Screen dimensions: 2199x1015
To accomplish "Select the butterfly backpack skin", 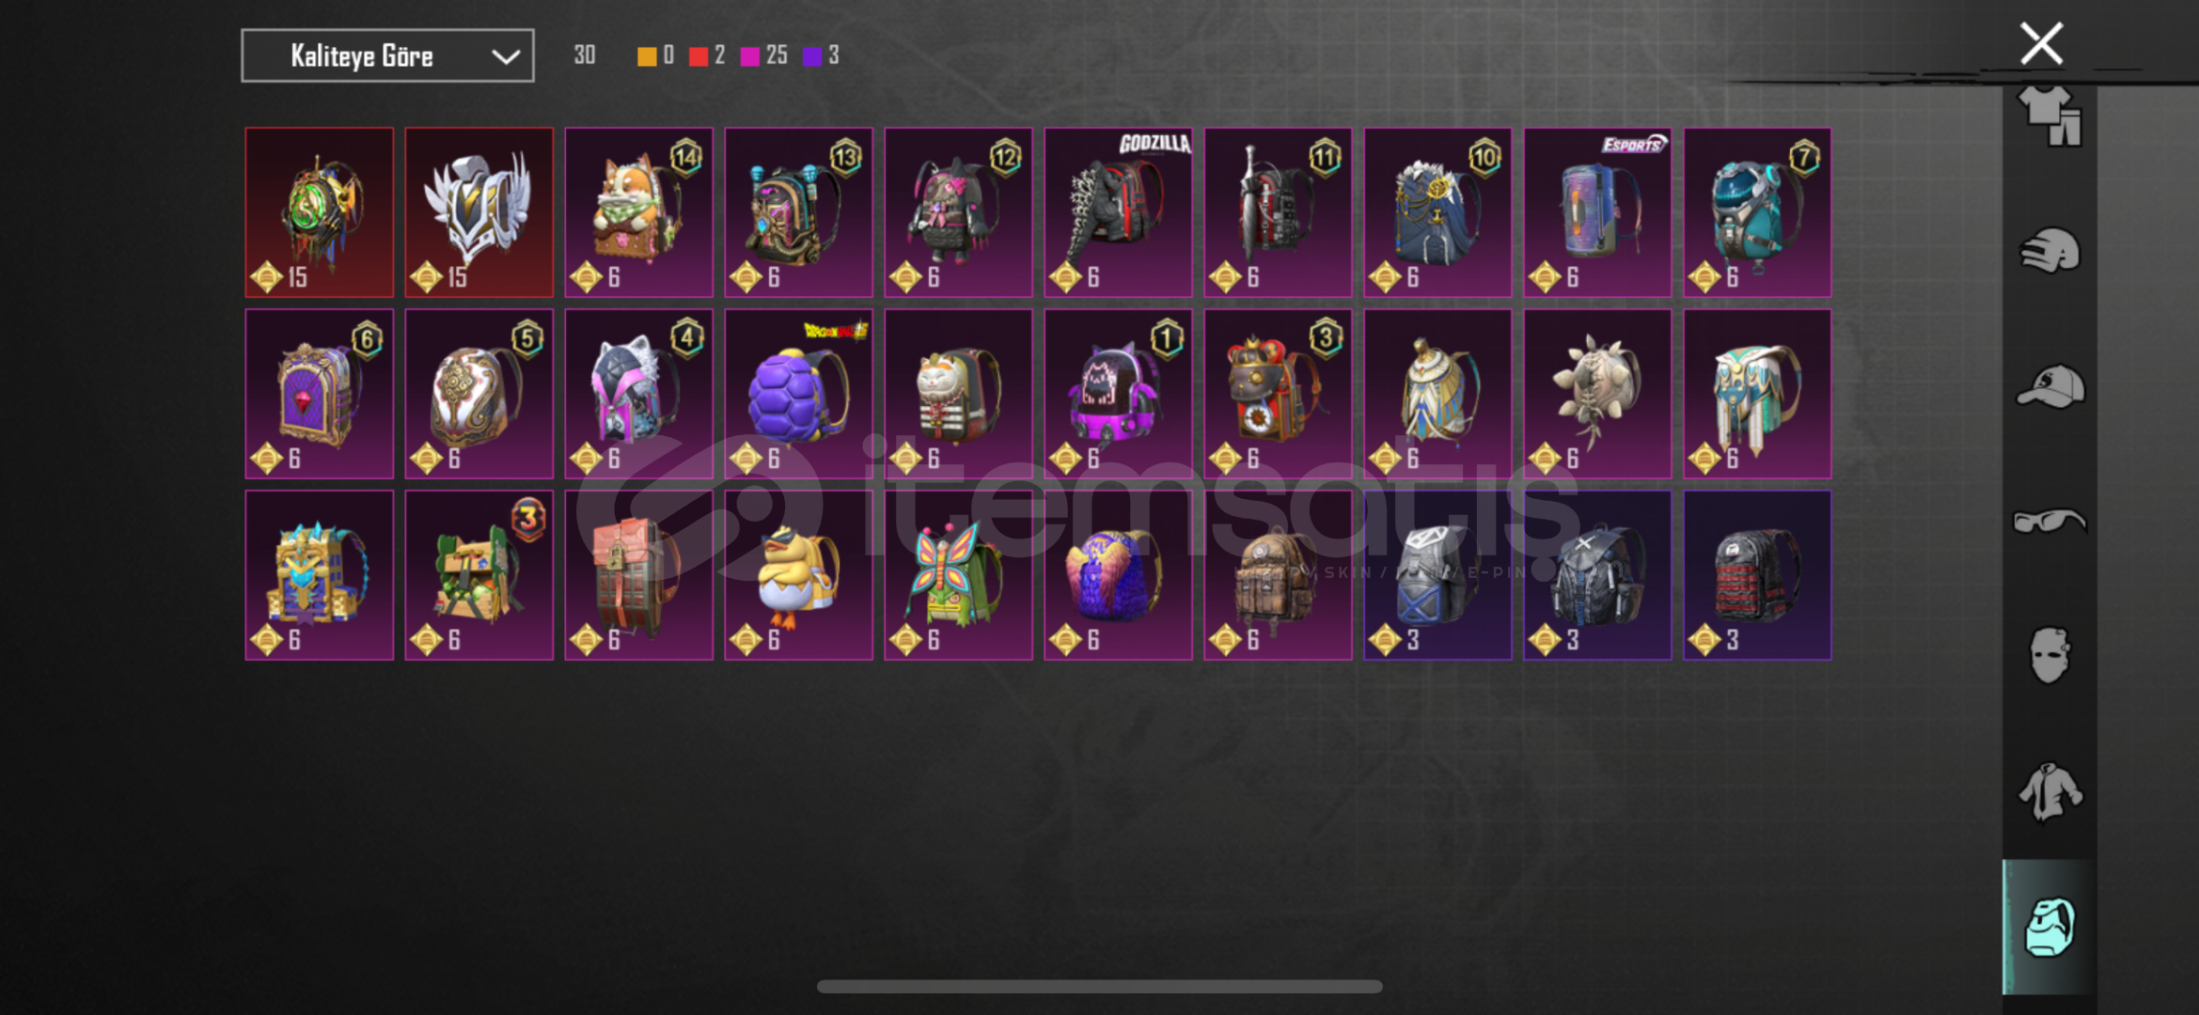I will (x=958, y=575).
